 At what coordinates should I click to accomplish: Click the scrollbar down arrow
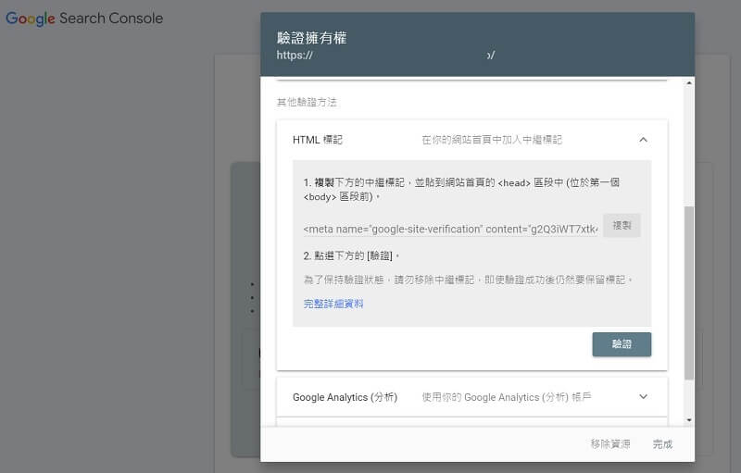(x=689, y=419)
